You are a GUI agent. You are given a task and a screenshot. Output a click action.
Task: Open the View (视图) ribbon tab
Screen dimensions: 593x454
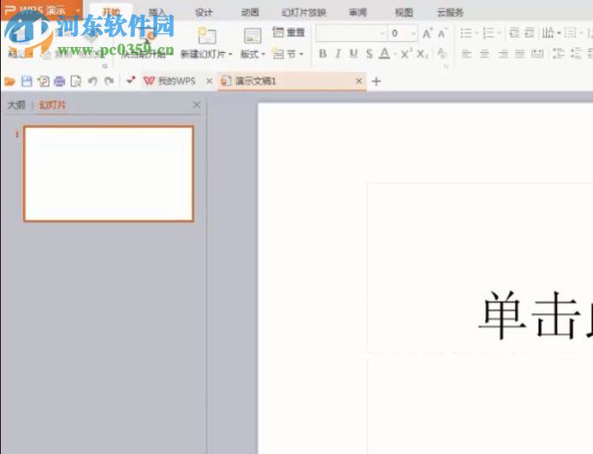tap(404, 12)
